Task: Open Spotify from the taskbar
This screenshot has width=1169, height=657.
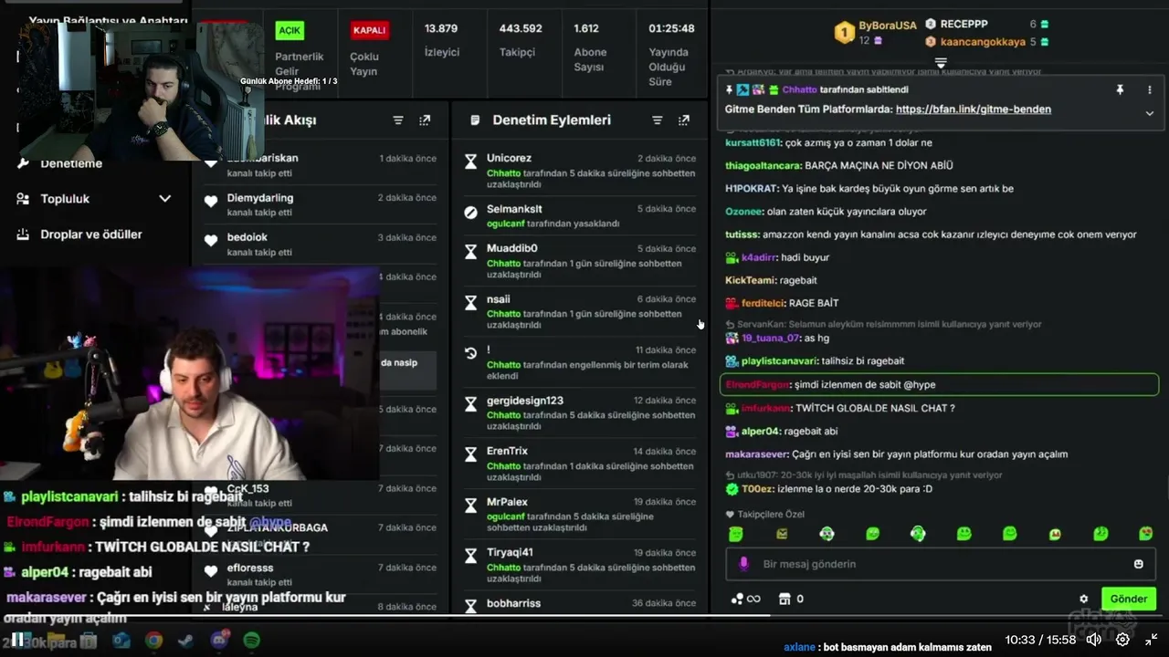Action: (252, 641)
